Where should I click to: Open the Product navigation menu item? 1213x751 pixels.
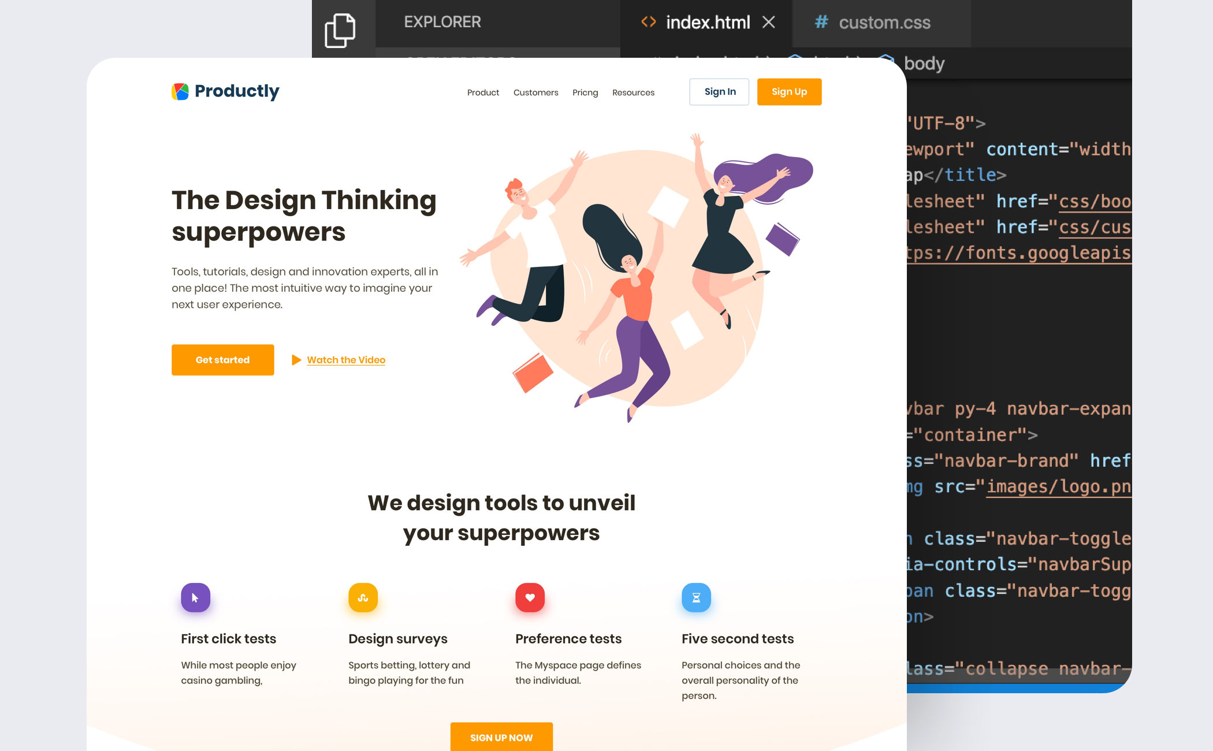pyautogui.click(x=483, y=92)
